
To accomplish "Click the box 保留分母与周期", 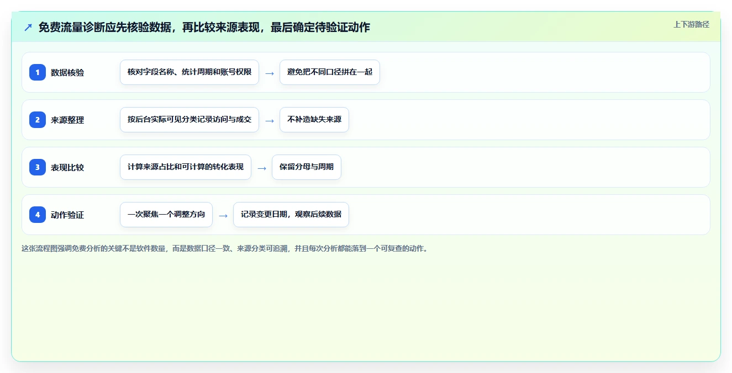I will point(307,167).
